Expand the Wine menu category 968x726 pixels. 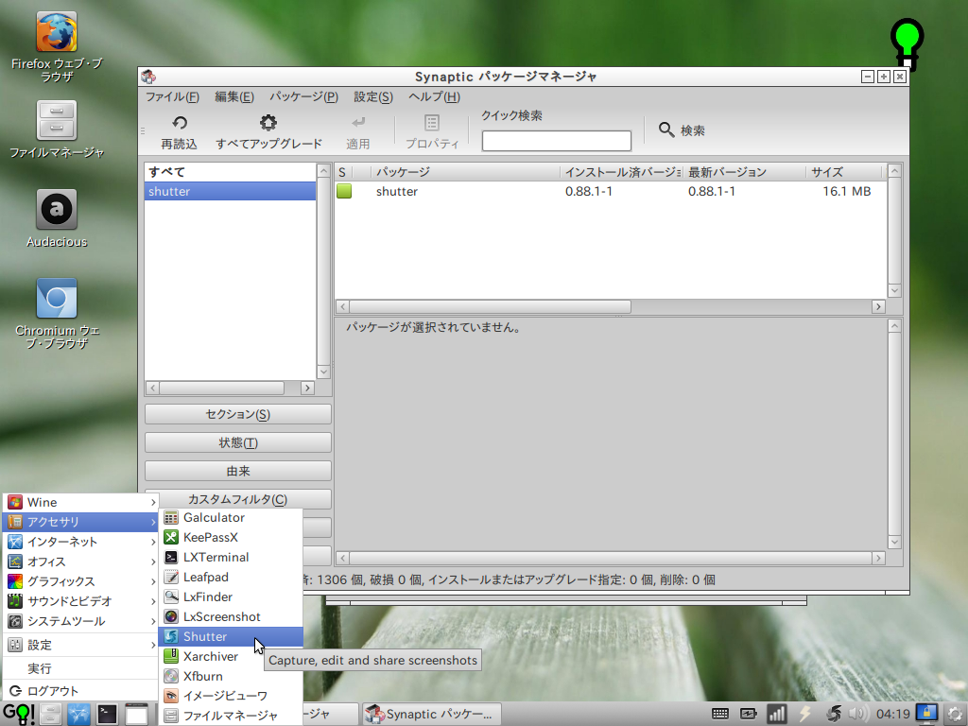click(x=81, y=503)
